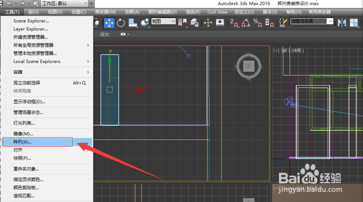
Task: Open the Civil View menu
Action: point(217,12)
